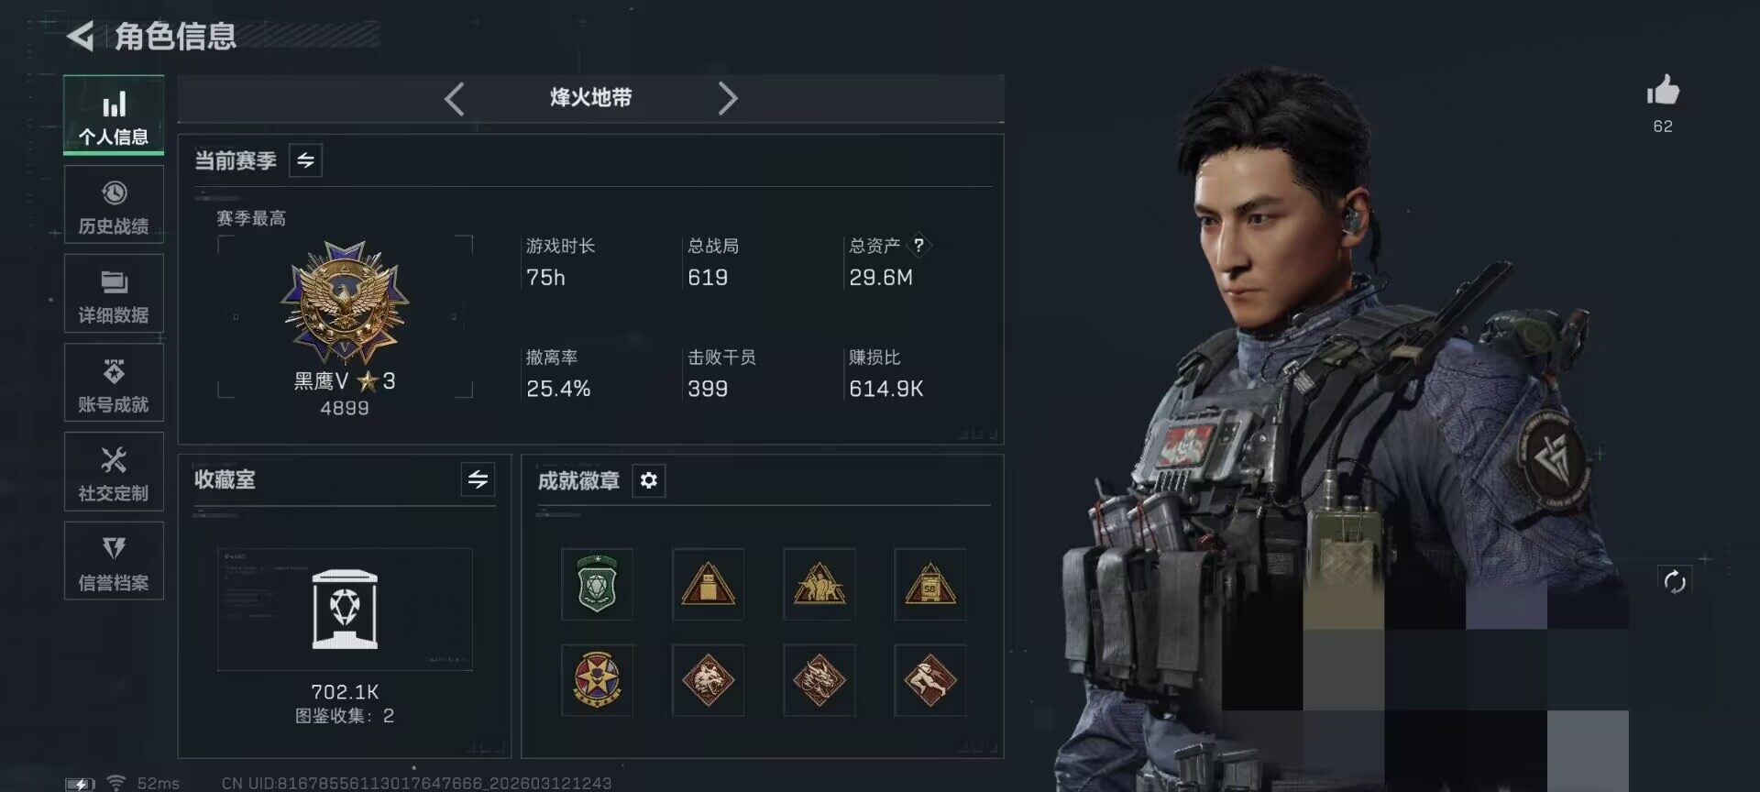Open the 历史战绩 sidebar tab
The image size is (1760, 792).
coord(114,205)
